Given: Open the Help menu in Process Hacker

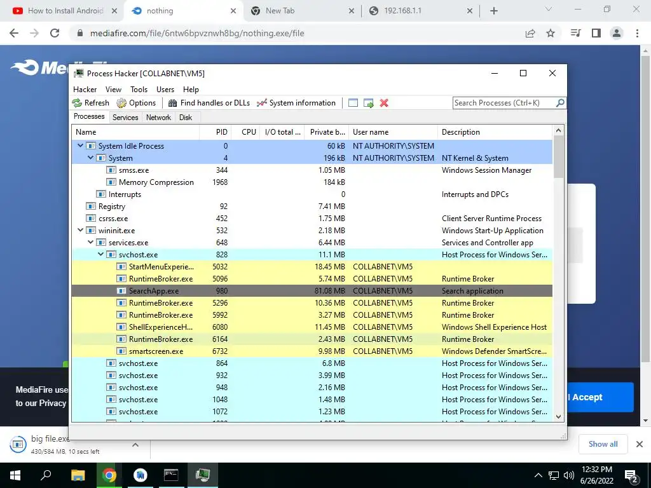Looking at the screenshot, I should [x=191, y=89].
